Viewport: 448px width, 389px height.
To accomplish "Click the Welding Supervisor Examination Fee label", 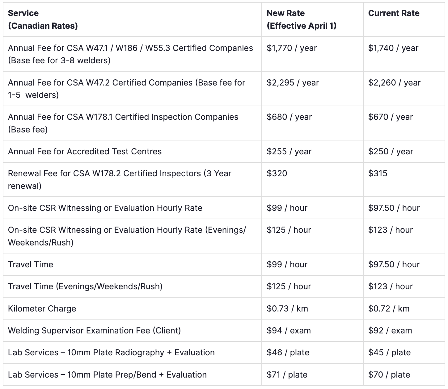I will 94,331.
